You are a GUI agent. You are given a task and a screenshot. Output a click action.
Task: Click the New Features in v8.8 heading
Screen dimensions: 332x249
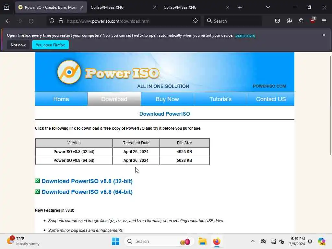[54, 210]
